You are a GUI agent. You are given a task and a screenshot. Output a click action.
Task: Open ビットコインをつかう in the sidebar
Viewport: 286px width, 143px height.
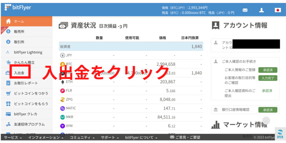coord(27,93)
